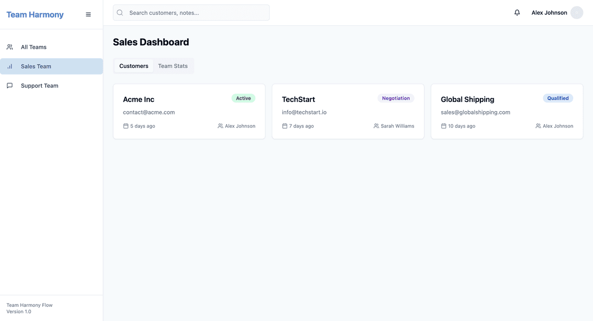Image resolution: width=593 pixels, height=321 pixels.
Task: Click the Active status badge on Acme Inc
Action: (243, 98)
